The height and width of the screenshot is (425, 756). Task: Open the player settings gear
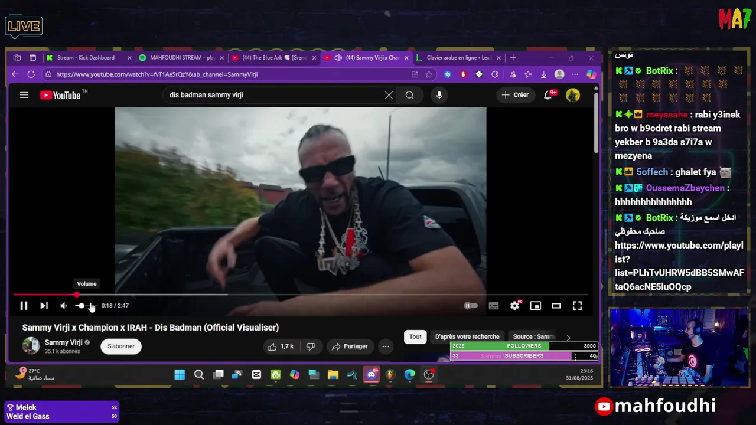tap(515, 306)
